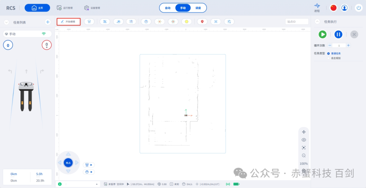This screenshot has height=188, width=366.
Task: Add a new task with plus button
Action: click(48, 22)
